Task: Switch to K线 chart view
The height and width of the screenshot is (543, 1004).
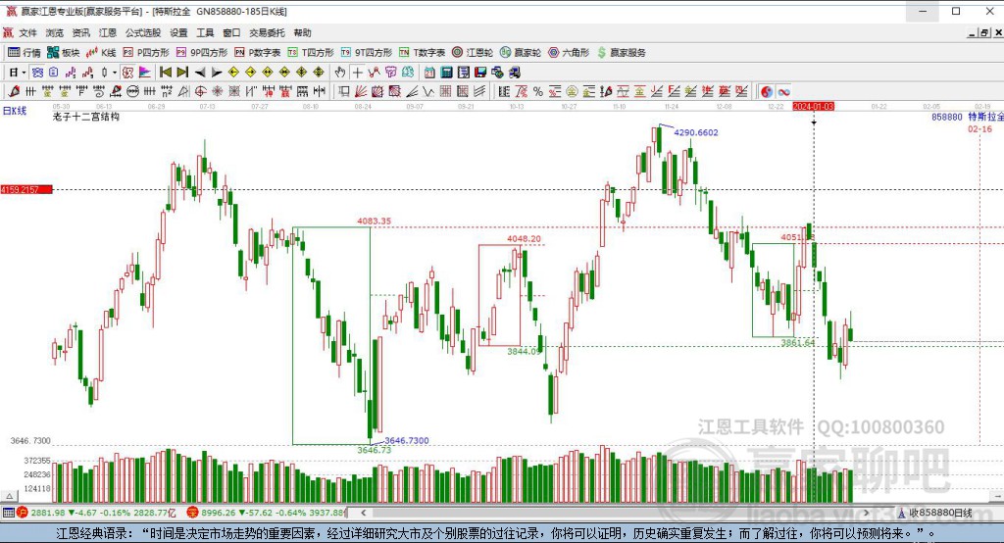Action: coord(101,53)
